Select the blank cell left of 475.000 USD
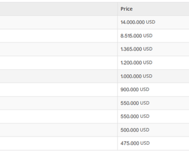Image resolution: width=189 pixels, height=151 pixels. [x=59, y=143]
